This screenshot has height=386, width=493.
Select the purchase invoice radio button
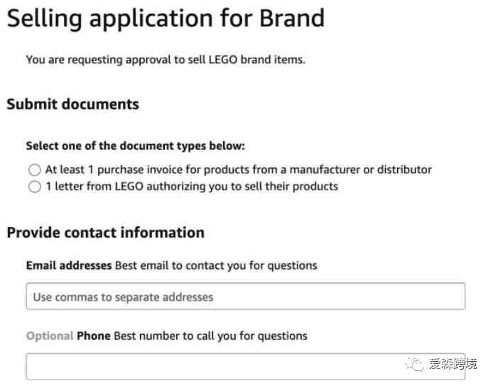tap(35, 170)
